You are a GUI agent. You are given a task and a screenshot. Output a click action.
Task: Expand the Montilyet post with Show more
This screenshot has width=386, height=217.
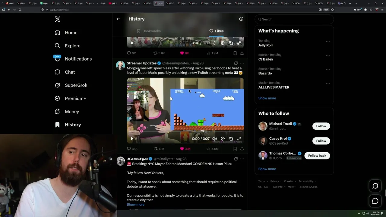(135, 205)
